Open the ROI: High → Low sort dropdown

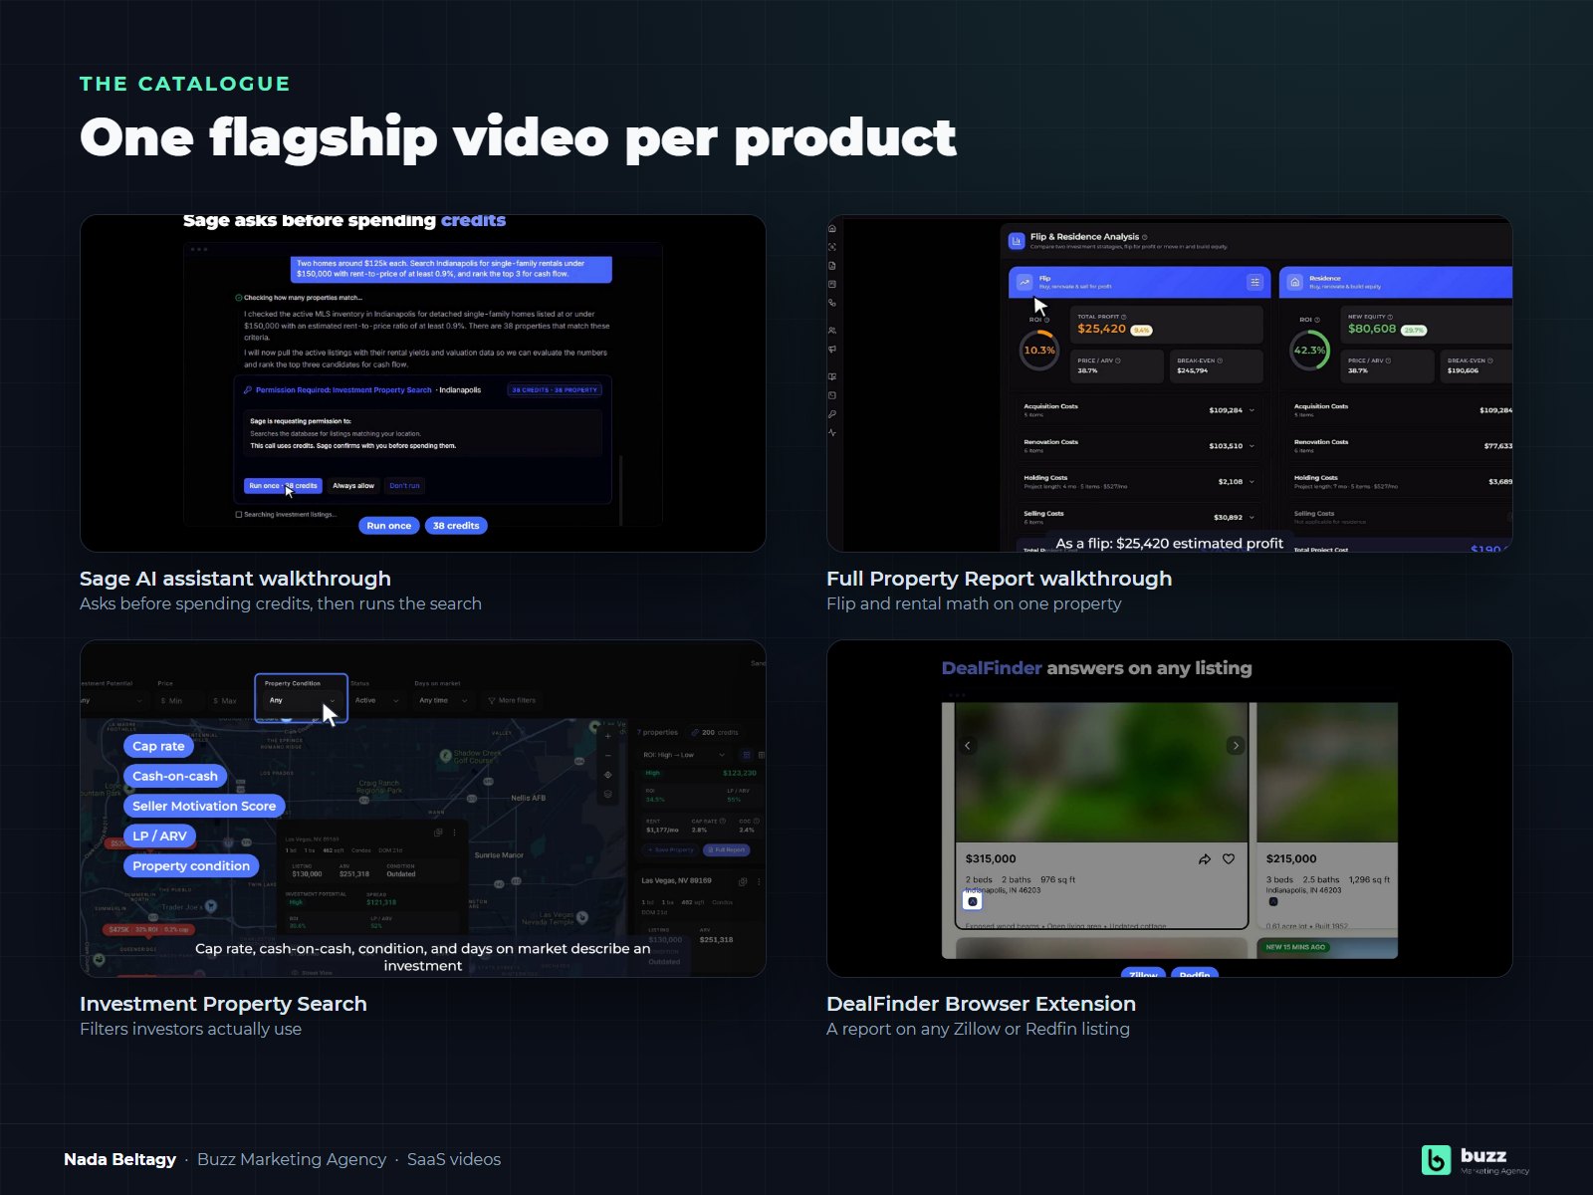683,755
